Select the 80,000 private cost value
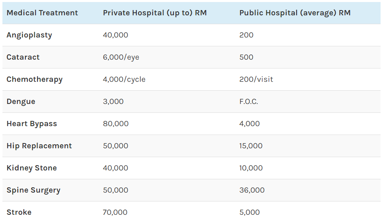383x222 pixels. pyautogui.click(x=115, y=124)
